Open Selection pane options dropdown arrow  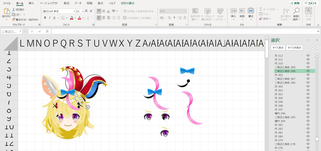[x=309, y=40]
